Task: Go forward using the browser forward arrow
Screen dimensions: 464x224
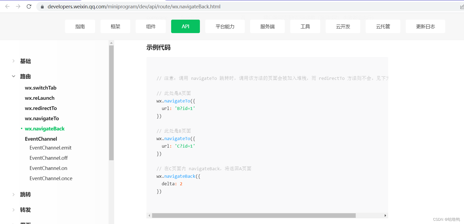Action: pos(18,6)
